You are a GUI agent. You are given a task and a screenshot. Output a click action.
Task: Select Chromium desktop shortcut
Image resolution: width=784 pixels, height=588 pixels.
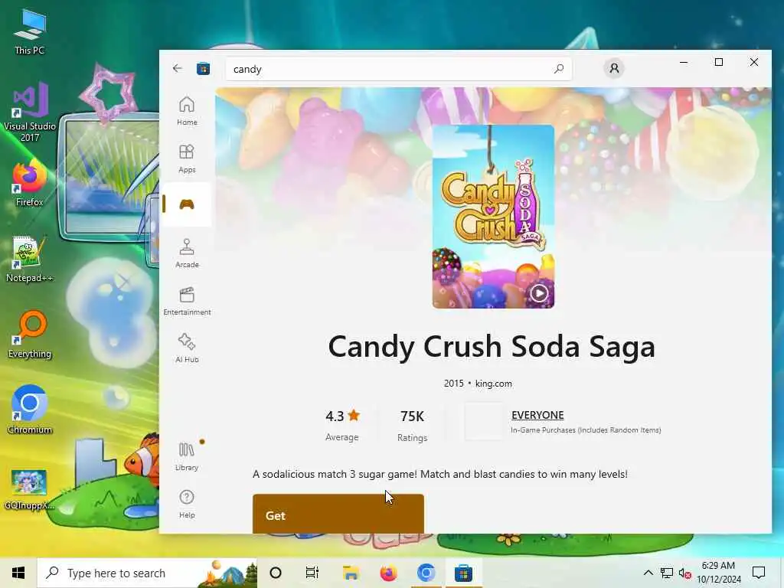click(30, 410)
